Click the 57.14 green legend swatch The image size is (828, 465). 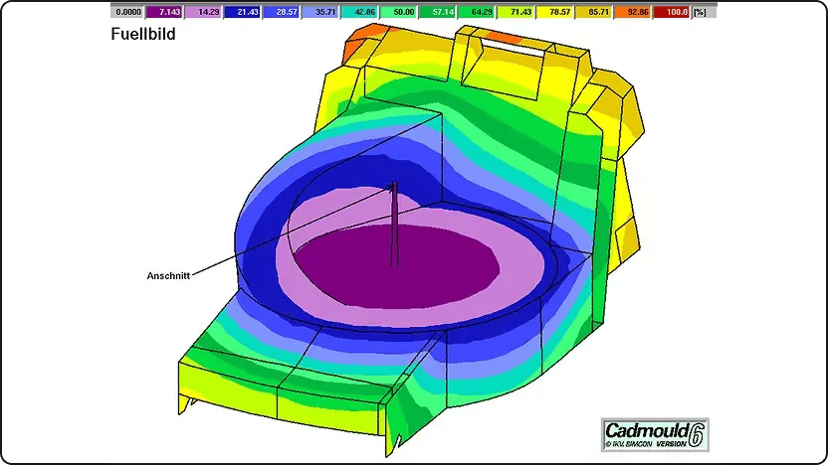438,12
